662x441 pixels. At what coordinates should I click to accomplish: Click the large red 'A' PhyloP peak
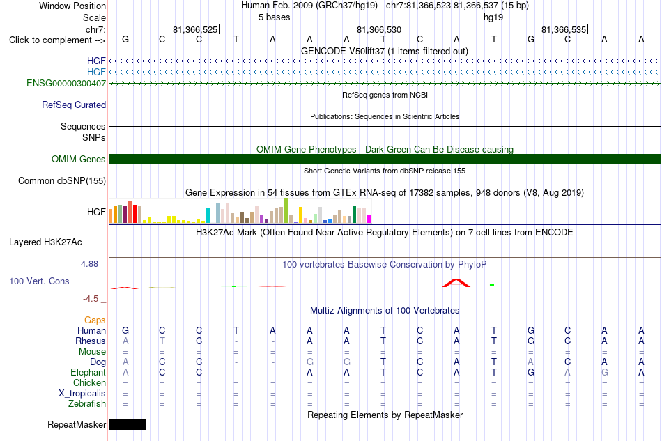tap(456, 283)
